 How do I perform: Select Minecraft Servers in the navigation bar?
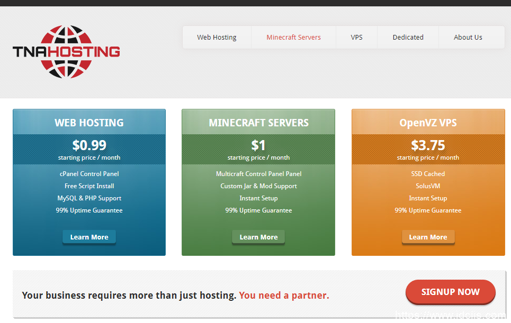[x=293, y=38]
